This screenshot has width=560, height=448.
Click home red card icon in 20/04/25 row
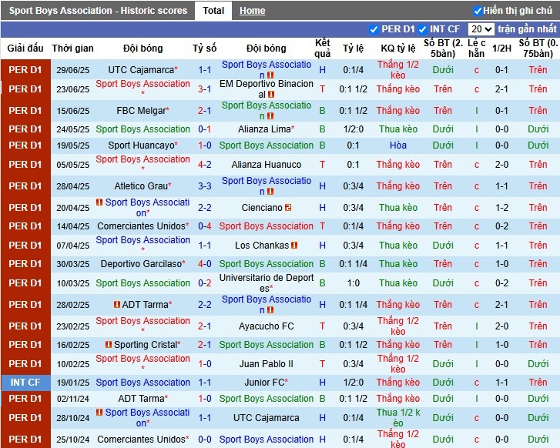99,202
